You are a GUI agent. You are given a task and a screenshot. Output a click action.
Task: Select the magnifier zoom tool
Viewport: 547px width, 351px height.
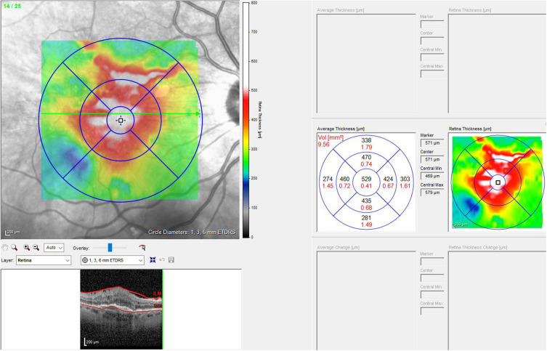15,247
